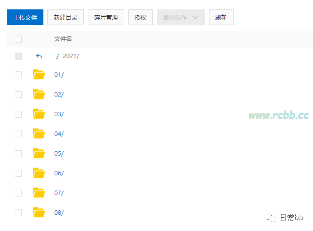Open the 04/ folder name link
The width and height of the screenshot is (313, 231).
pyautogui.click(x=59, y=134)
